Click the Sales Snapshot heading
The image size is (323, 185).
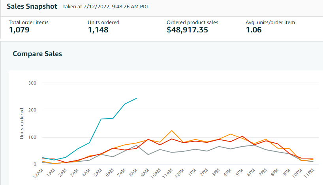point(32,7)
